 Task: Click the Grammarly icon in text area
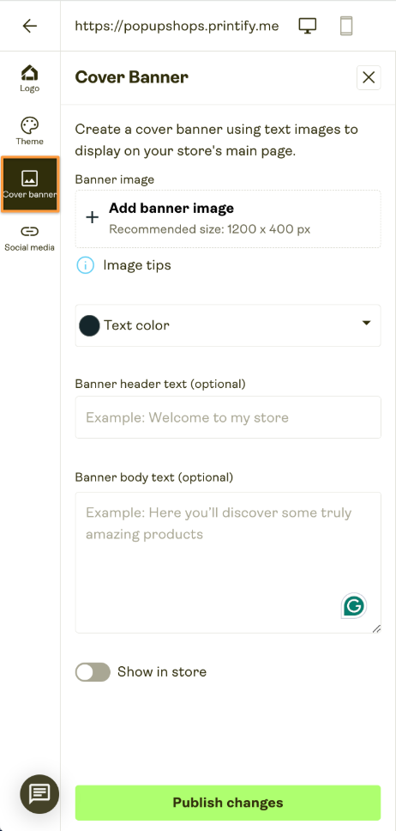coord(354,606)
